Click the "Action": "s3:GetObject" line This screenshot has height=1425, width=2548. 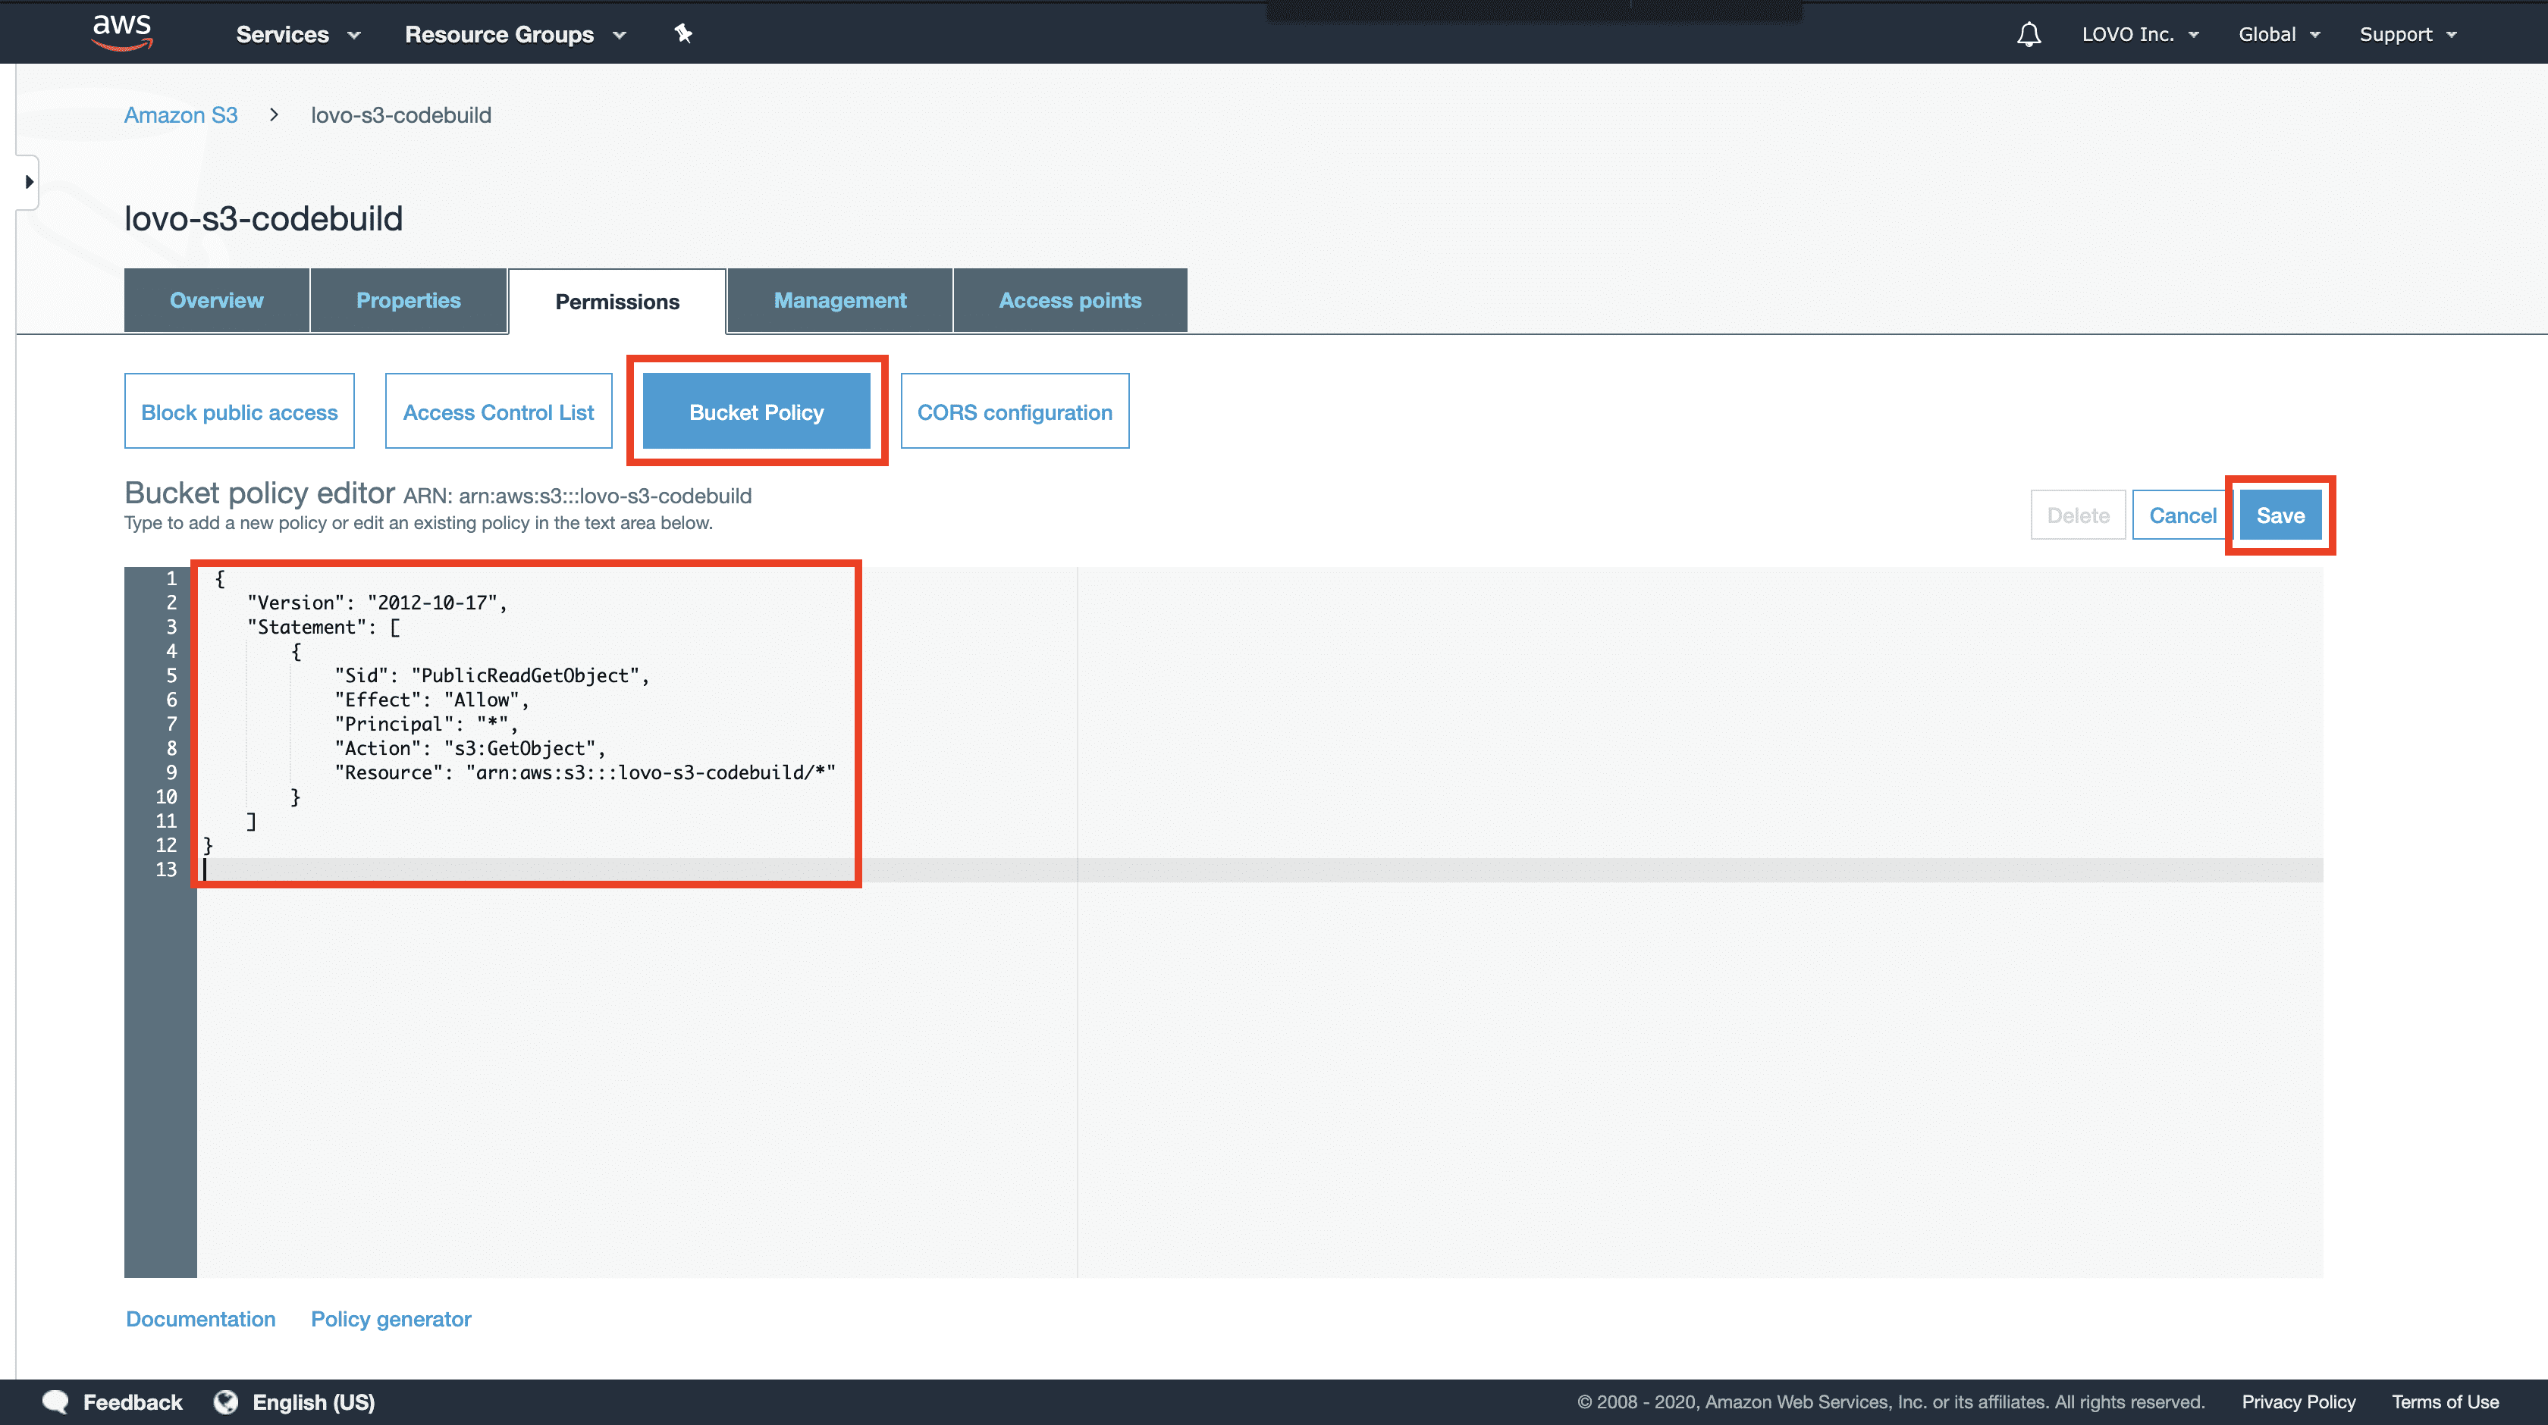click(x=470, y=747)
